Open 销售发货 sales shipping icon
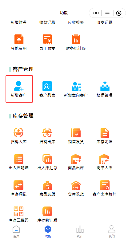 click(x=76, y=133)
